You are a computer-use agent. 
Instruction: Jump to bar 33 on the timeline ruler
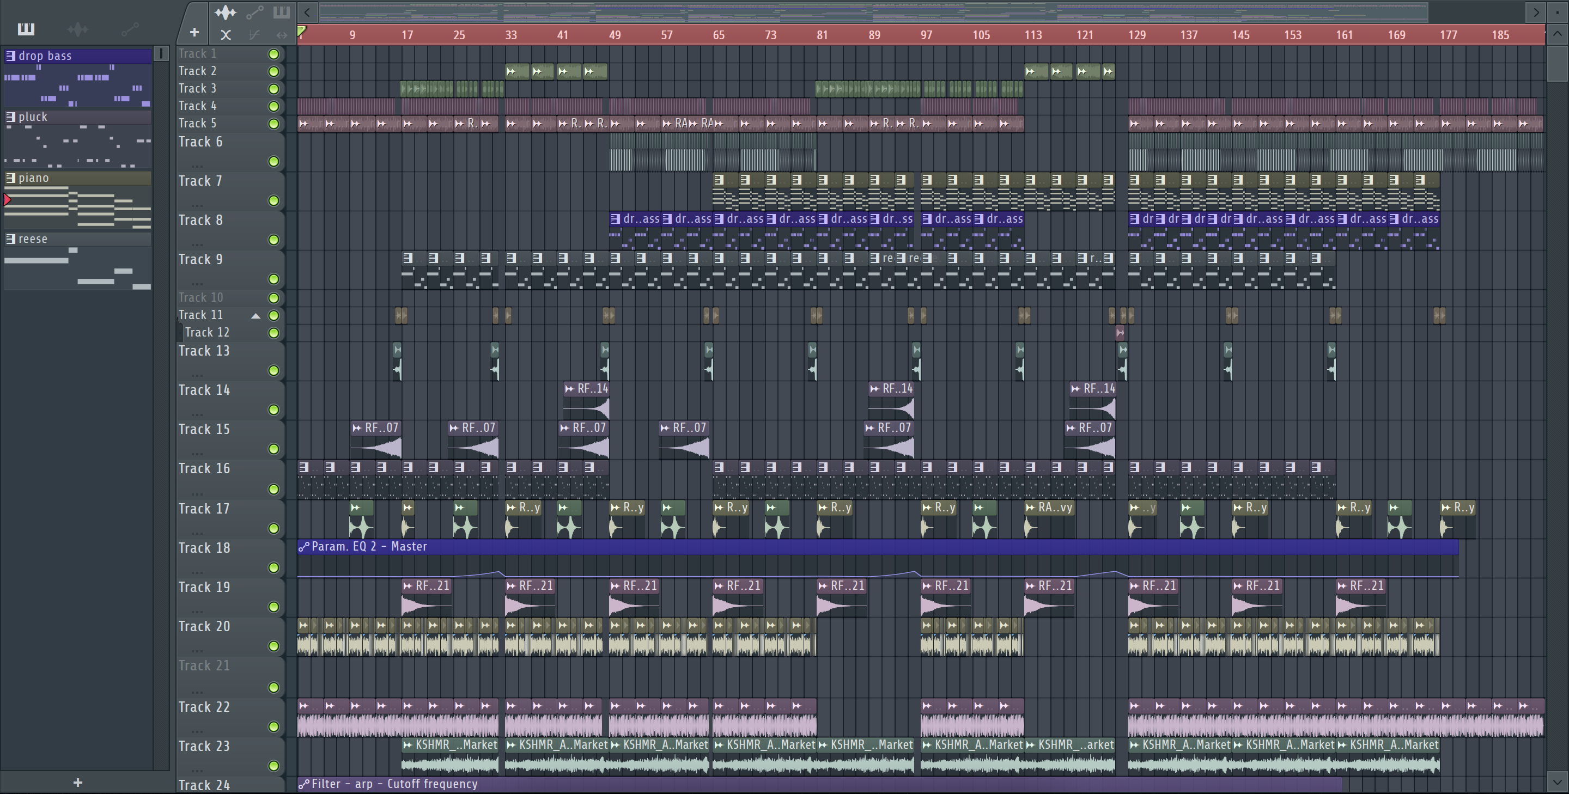tap(511, 35)
